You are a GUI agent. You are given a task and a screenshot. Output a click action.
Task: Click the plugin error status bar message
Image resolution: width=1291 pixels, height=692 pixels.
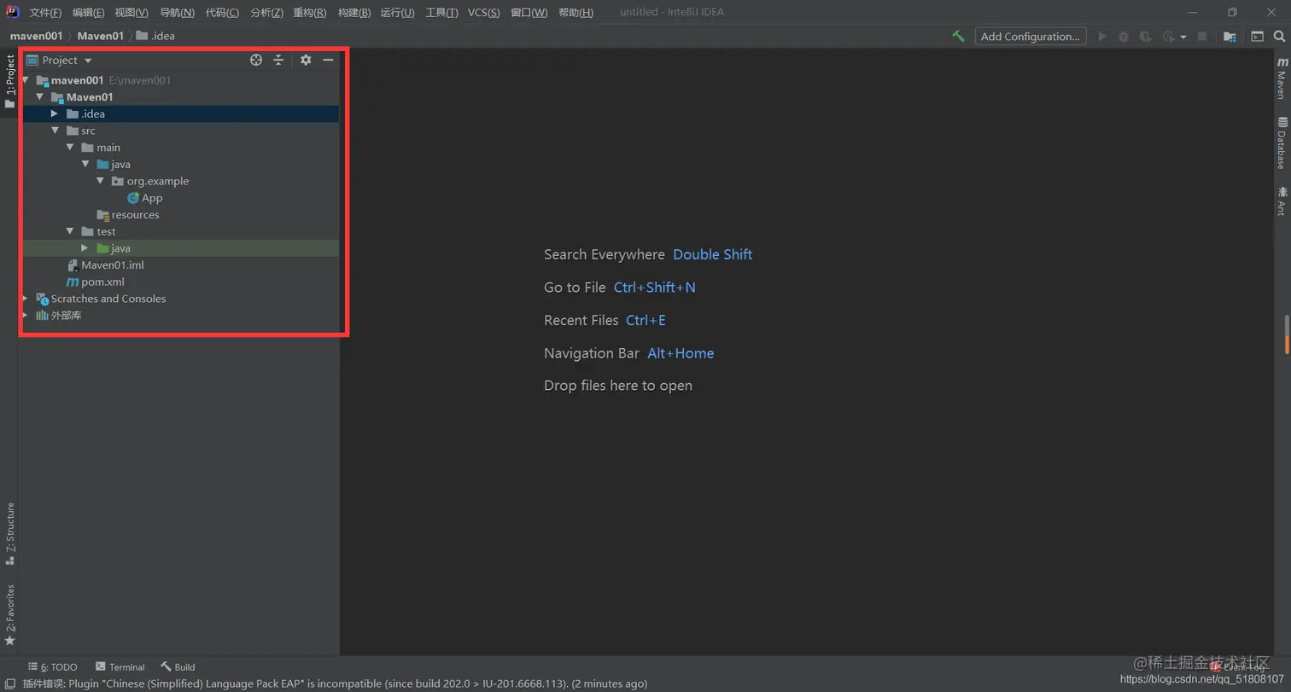[x=335, y=683]
